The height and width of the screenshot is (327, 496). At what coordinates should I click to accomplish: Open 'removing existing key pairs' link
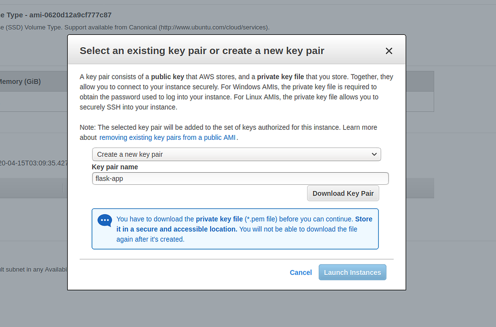[167, 137]
